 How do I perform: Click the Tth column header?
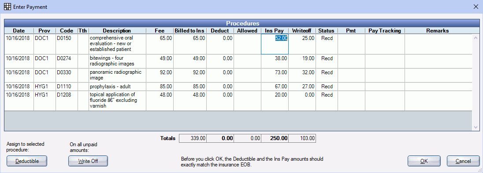(83, 31)
